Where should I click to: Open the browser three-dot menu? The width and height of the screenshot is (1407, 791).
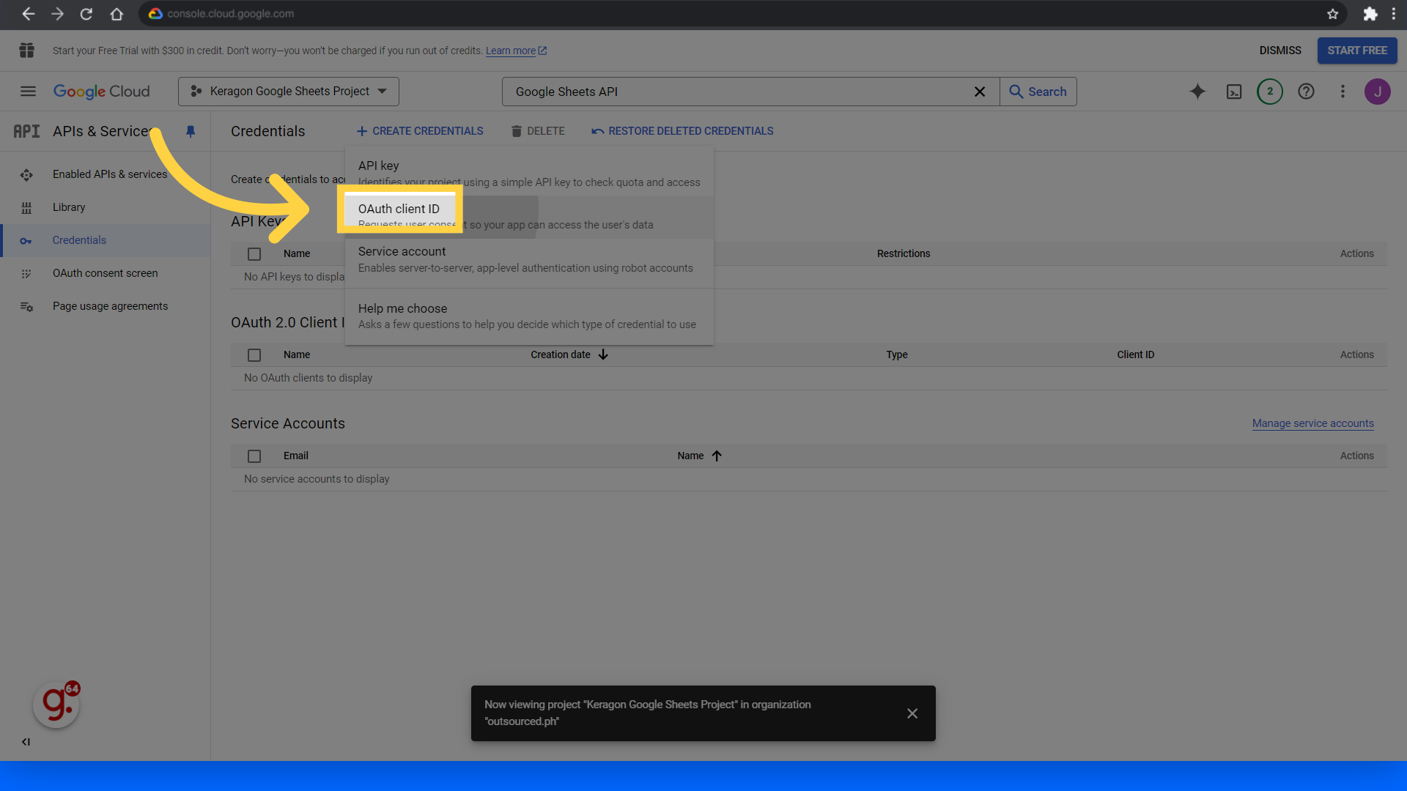[x=1394, y=14]
